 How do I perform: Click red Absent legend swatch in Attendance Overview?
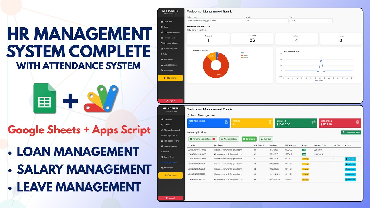point(242,55)
